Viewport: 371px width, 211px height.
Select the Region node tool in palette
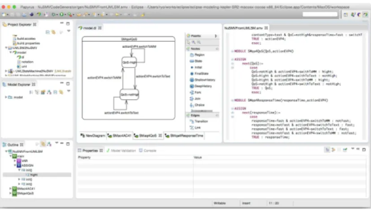point(197,55)
